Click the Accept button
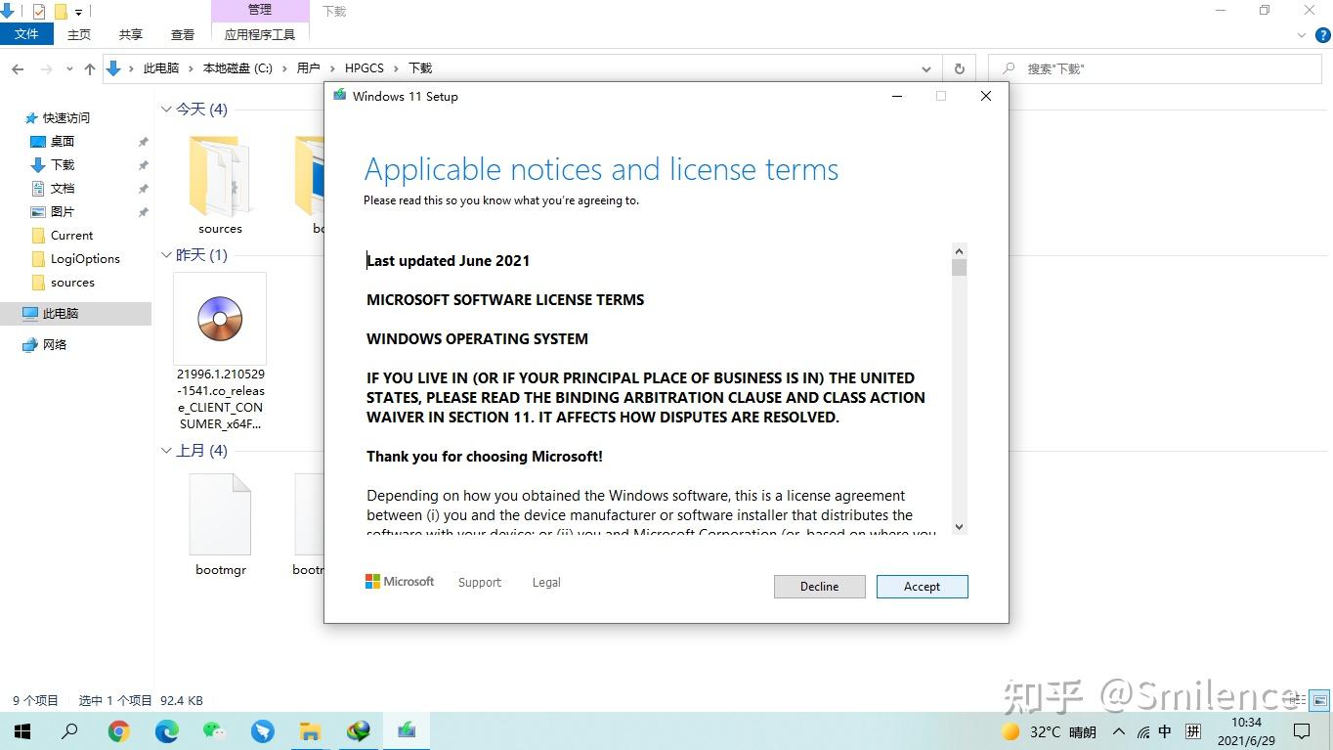1333x750 pixels. (922, 586)
